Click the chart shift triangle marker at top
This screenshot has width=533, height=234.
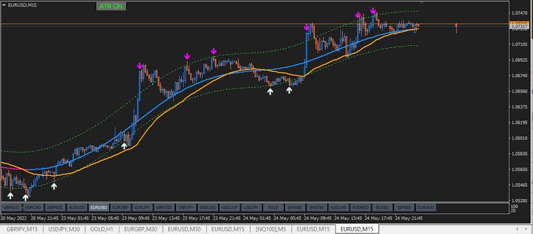click(x=422, y=3)
